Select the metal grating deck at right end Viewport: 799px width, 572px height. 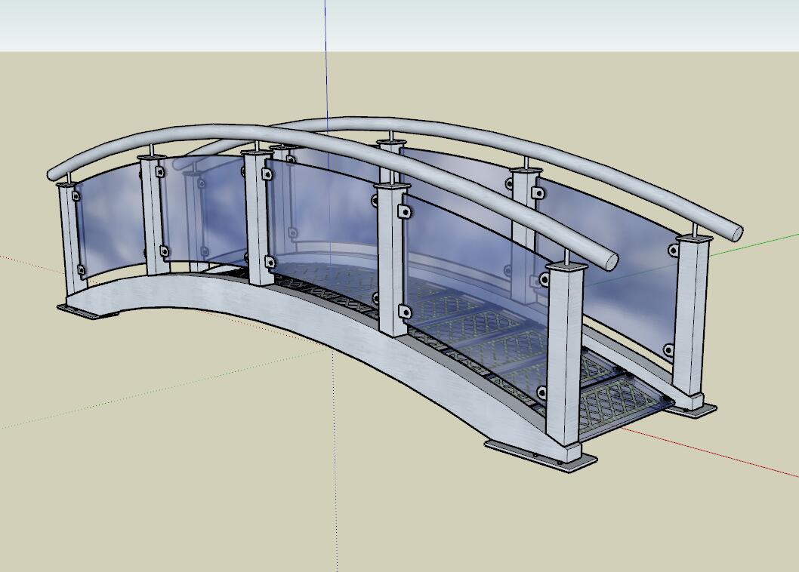click(x=615, y=404)
